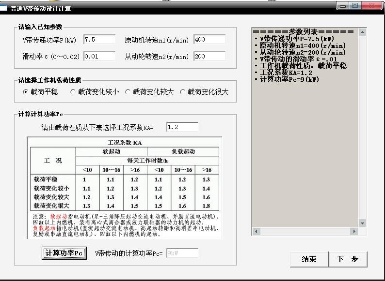Screen dimensions: 385x281
Task: Close the 普通V带传动设计计算 window
Action: [372, 6]
